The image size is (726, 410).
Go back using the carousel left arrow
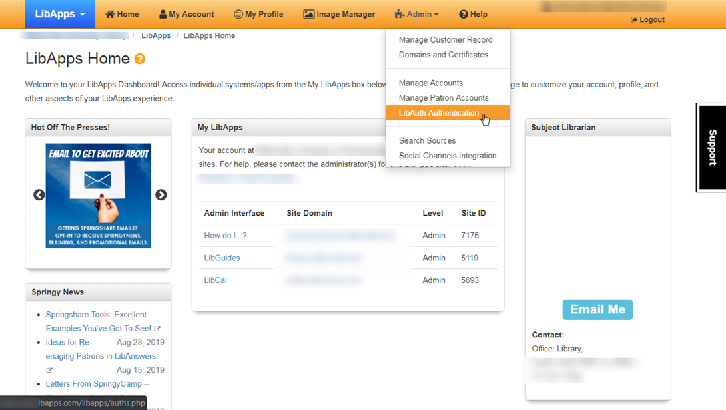(39, 195)
